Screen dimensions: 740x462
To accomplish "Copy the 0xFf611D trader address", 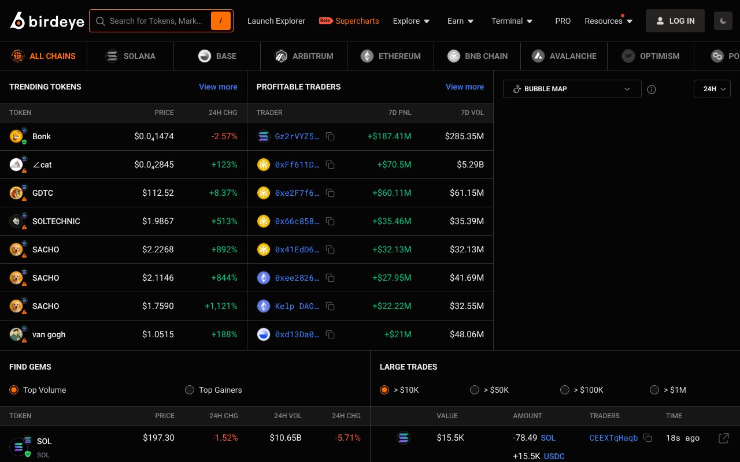I will click(x=330, y=165).
